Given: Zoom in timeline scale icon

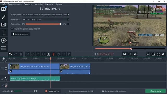Looking at the screenshot, I should [35, 91].
